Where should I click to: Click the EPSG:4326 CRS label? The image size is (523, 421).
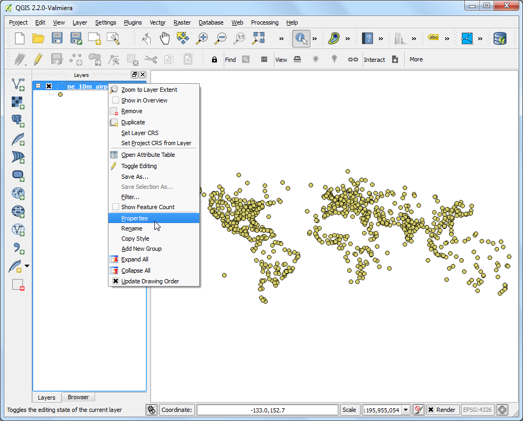[477, 410]
